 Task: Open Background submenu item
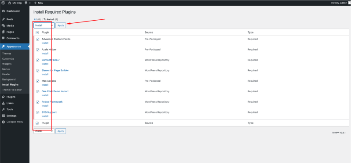[x=9, y=80]
